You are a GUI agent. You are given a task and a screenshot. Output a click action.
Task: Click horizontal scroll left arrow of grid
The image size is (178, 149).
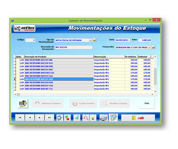click(x=15, y=94)
